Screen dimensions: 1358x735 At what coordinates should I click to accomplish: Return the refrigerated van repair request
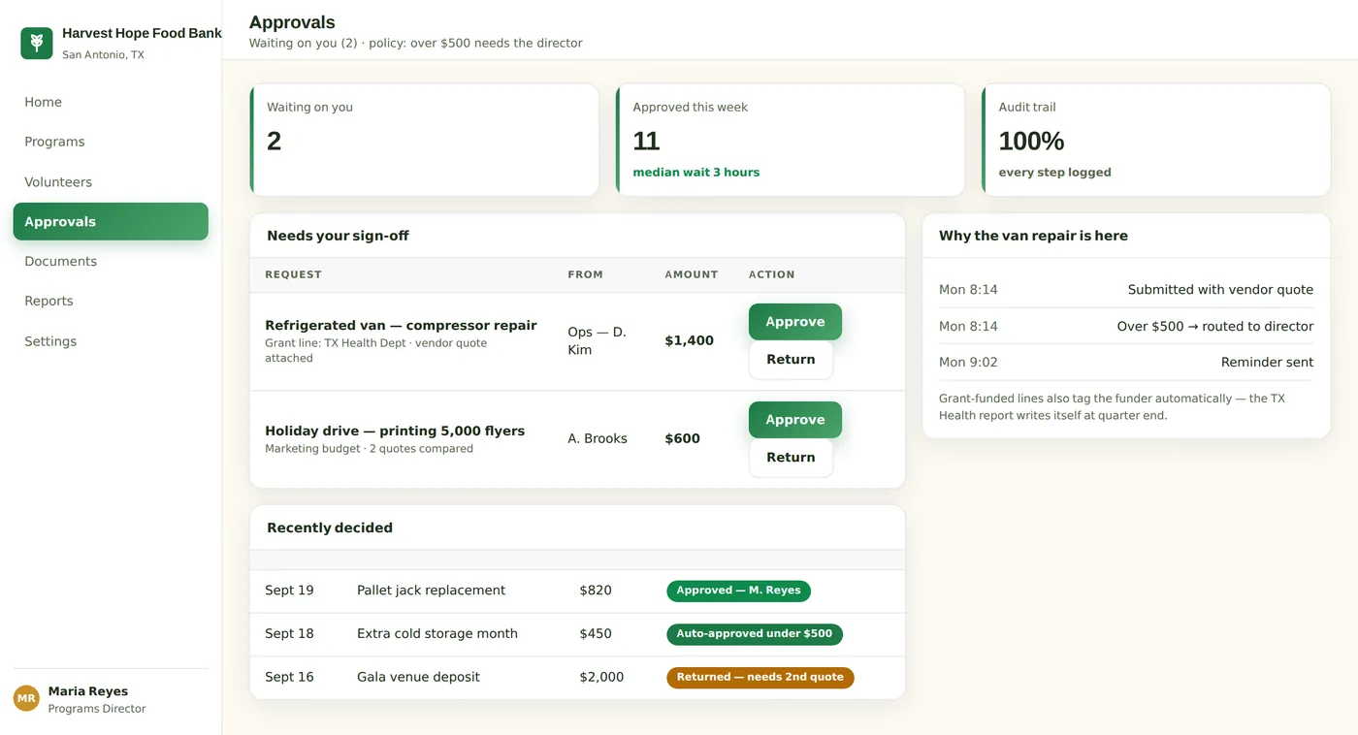[791, 360]
